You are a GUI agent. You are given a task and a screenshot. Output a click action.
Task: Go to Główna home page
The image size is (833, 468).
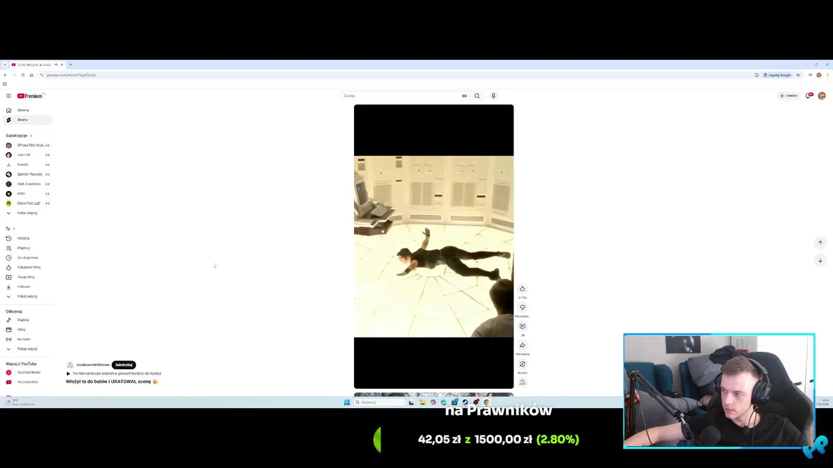point(26,110)
